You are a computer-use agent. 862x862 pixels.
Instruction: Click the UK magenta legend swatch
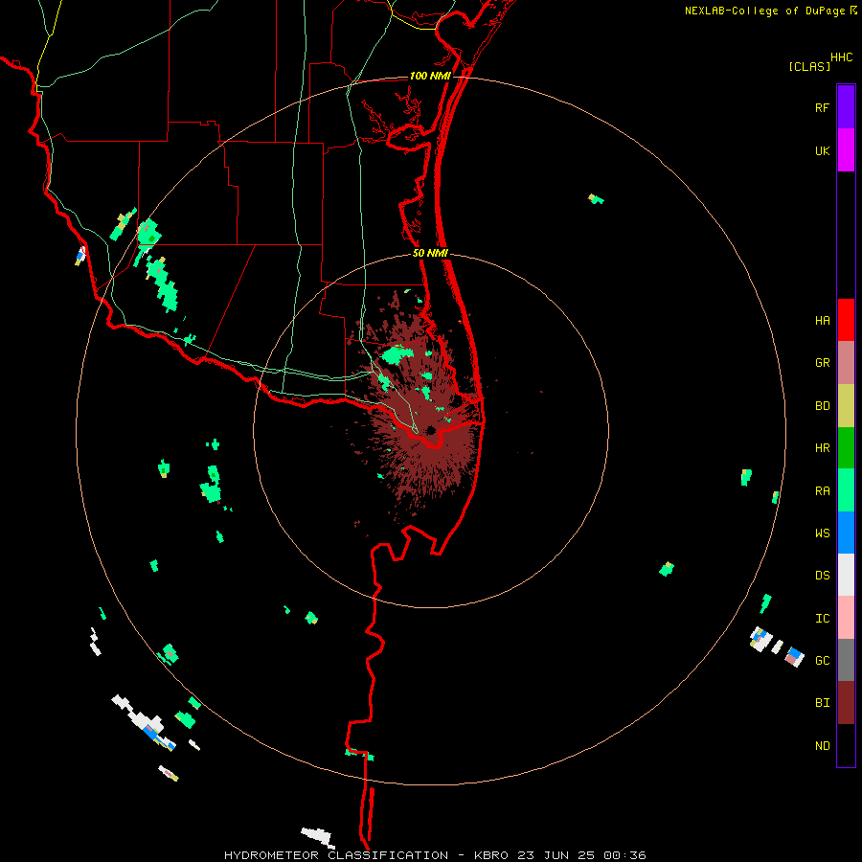846,150
